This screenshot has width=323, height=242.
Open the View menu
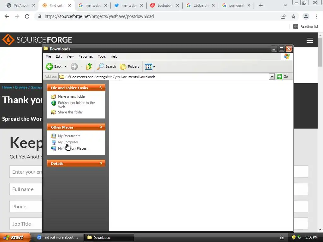pyautogui.click(x=70, y=56)
